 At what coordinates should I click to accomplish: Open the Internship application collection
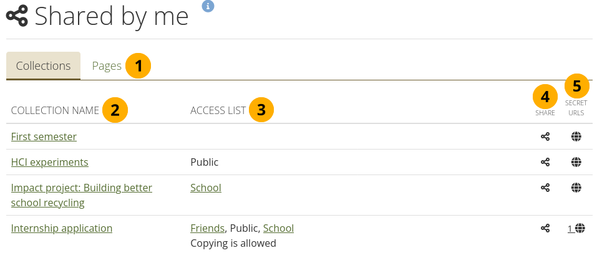[x=62, y=228]
